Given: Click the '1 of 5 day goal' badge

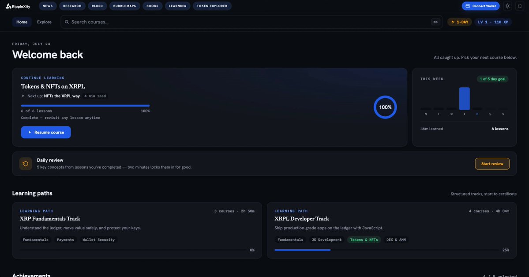Looking at the screenshot, I should [492, 79].
